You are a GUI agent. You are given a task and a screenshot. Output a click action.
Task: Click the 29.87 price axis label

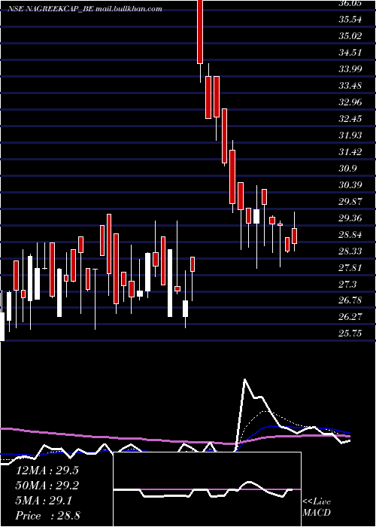tap(350, 201)
